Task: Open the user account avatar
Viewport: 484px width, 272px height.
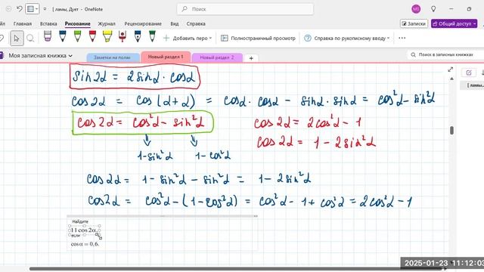Action: coord(416,9)
